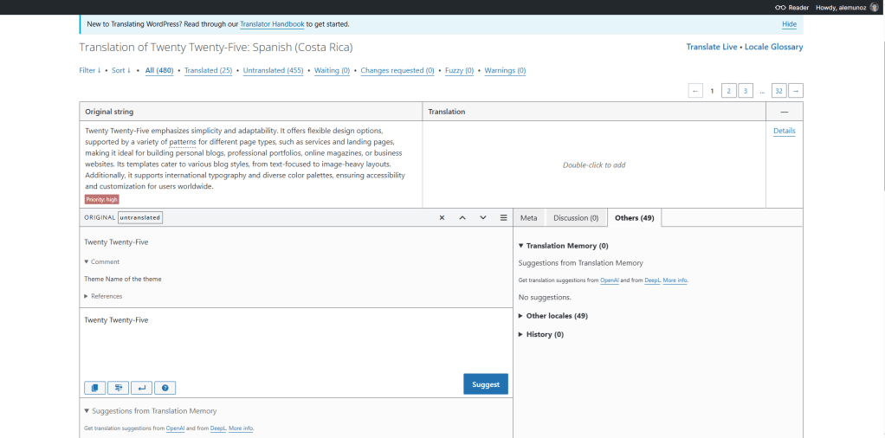Image resolution: width=885 pixels, height=438 pixels.
Task: Click More info link in right panel
Action: pyautogui.click(x=675, y=280)
